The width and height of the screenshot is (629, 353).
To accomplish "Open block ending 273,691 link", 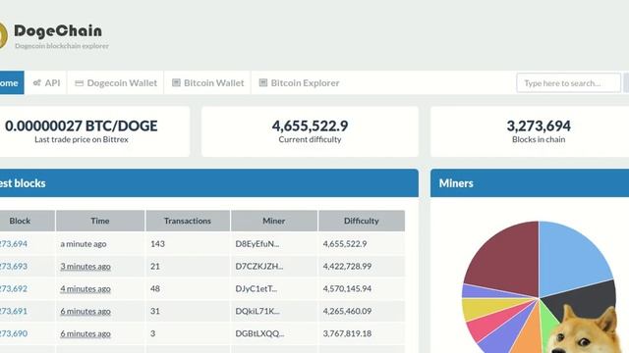I will pos(14,311).
